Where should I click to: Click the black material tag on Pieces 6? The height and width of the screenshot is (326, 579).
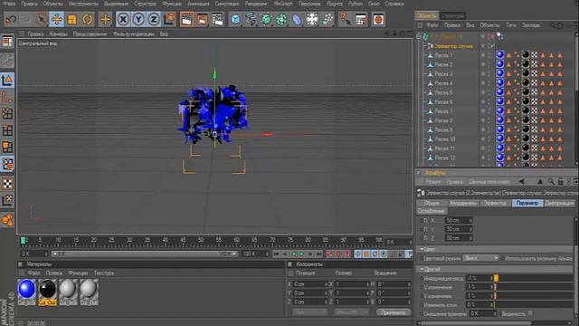525,101
